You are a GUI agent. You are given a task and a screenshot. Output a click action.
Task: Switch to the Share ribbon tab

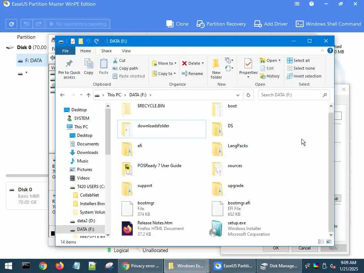coord(106,51)
